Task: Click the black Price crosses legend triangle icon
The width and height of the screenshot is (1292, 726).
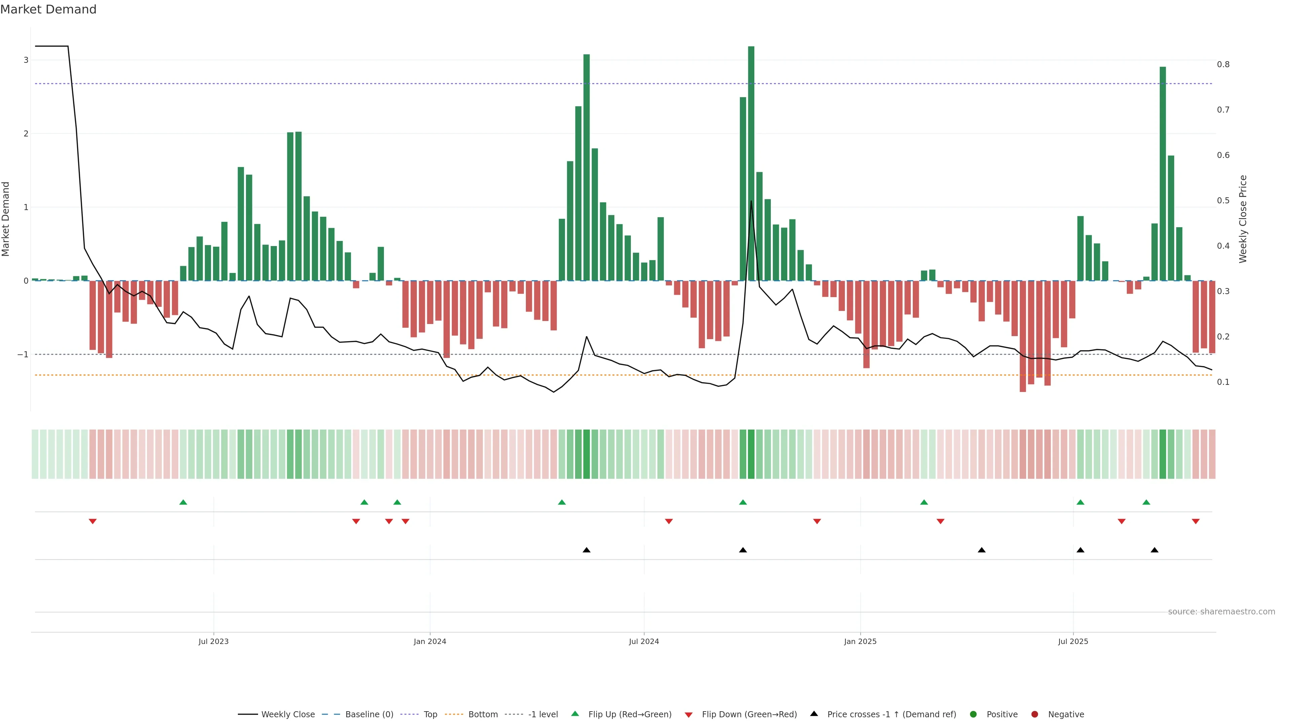Action: [814, 714]
